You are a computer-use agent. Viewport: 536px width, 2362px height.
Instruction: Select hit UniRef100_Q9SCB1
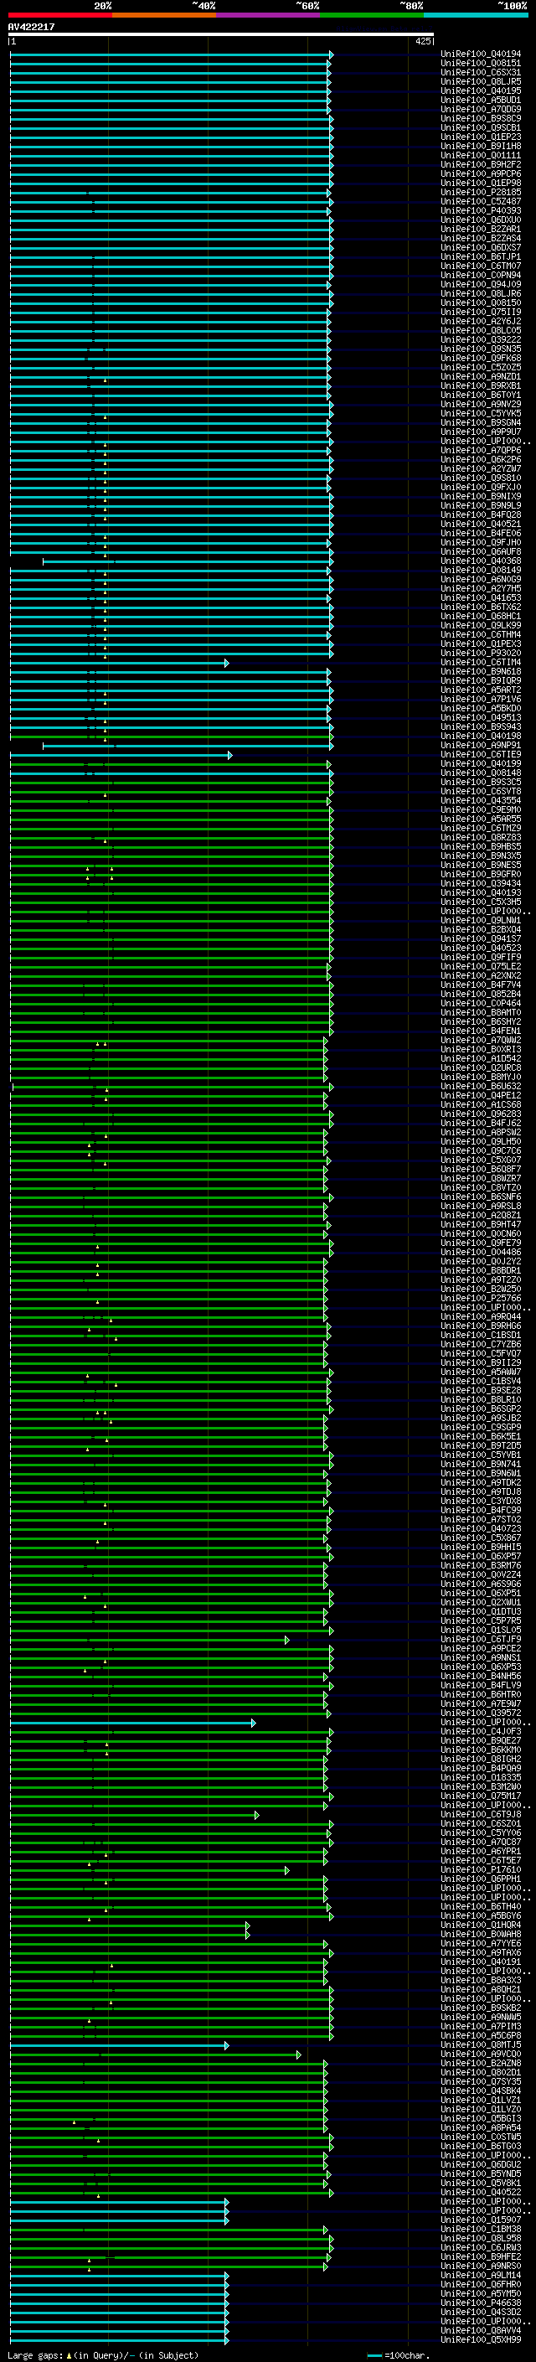point(481,127)
